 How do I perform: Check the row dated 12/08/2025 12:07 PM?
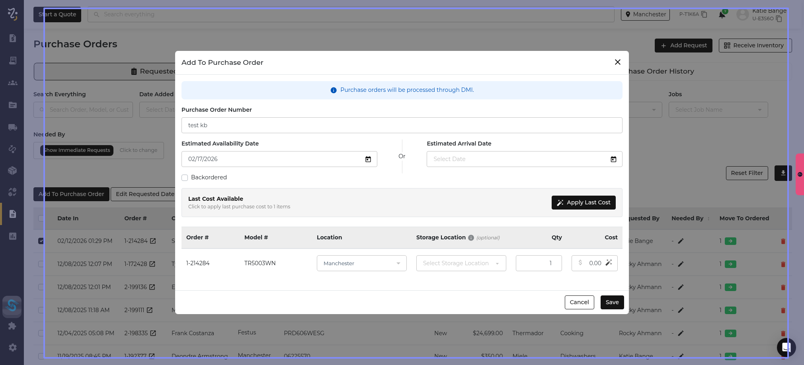click(41, 264)
